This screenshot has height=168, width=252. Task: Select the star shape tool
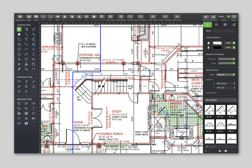33,59
